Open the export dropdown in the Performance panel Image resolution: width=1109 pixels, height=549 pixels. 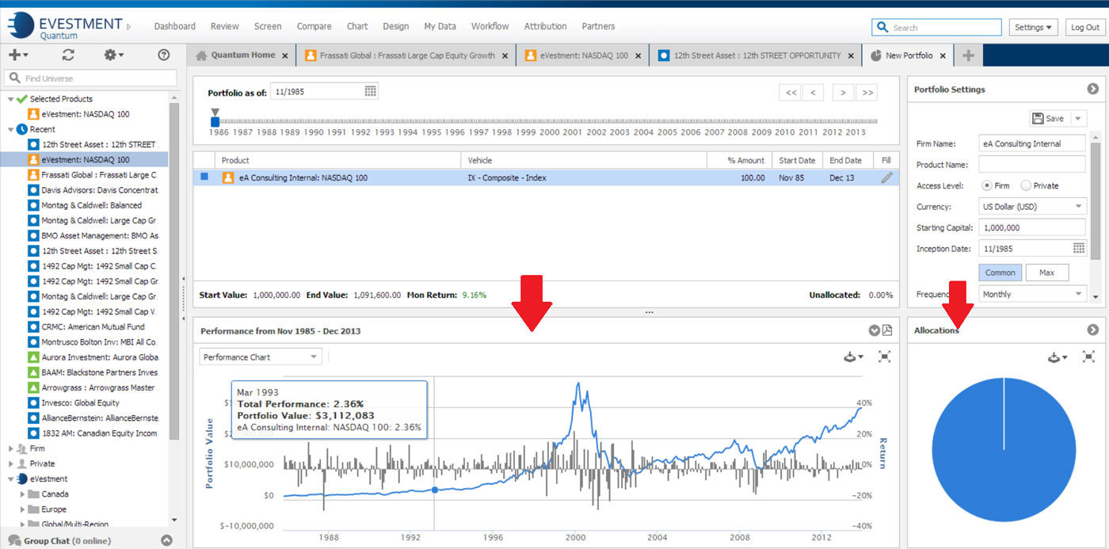(854, 357)
